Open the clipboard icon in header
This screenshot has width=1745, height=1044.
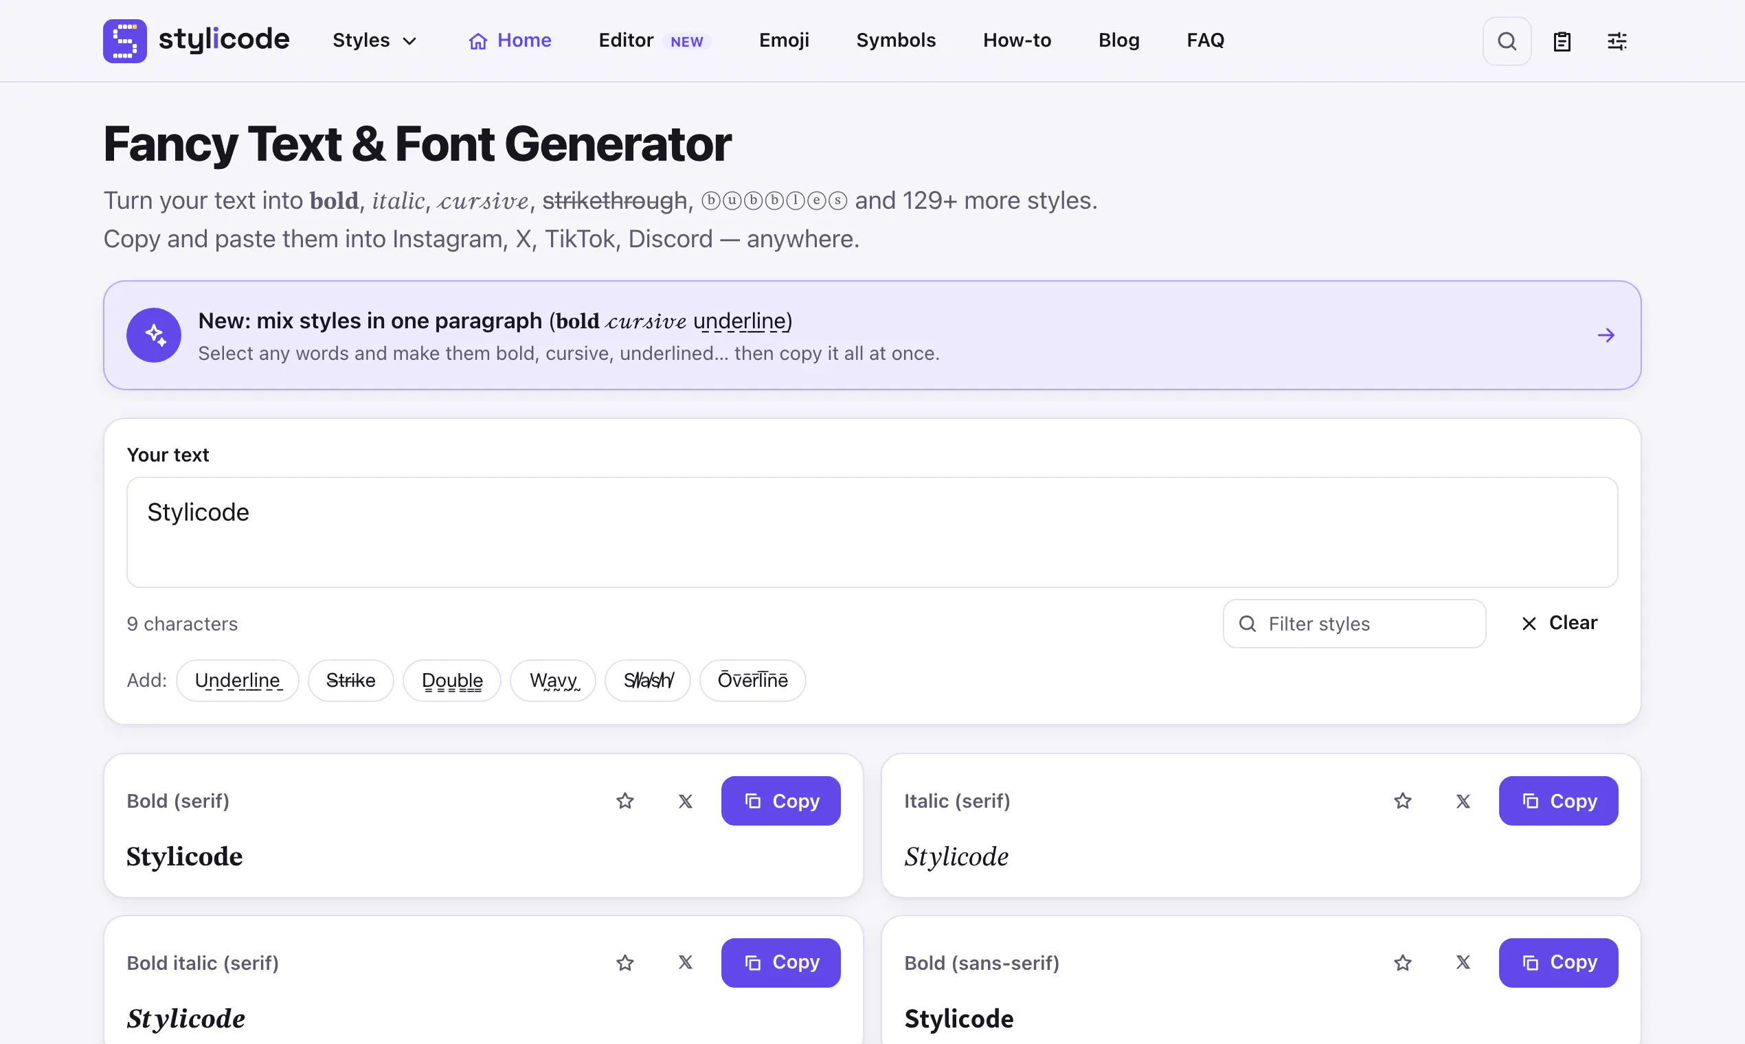coord(1562,41)
